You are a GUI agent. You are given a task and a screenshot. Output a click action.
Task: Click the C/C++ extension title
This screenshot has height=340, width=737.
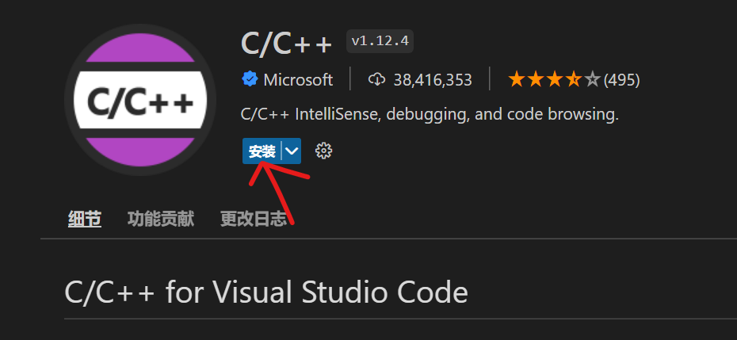pos(286,44)
